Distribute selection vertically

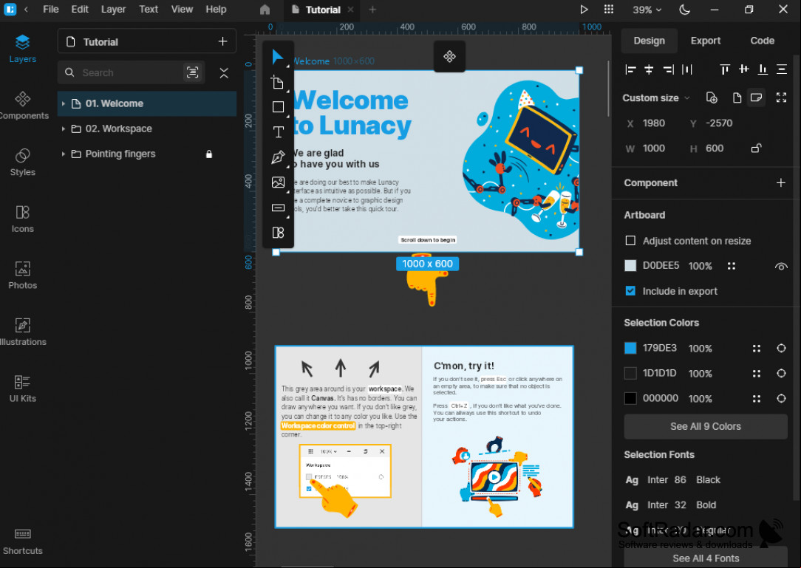pos(782,69)
